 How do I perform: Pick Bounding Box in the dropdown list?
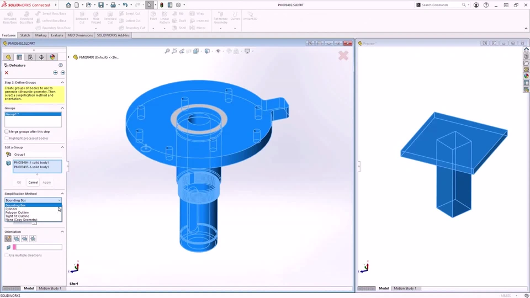[x=33, y=205]
